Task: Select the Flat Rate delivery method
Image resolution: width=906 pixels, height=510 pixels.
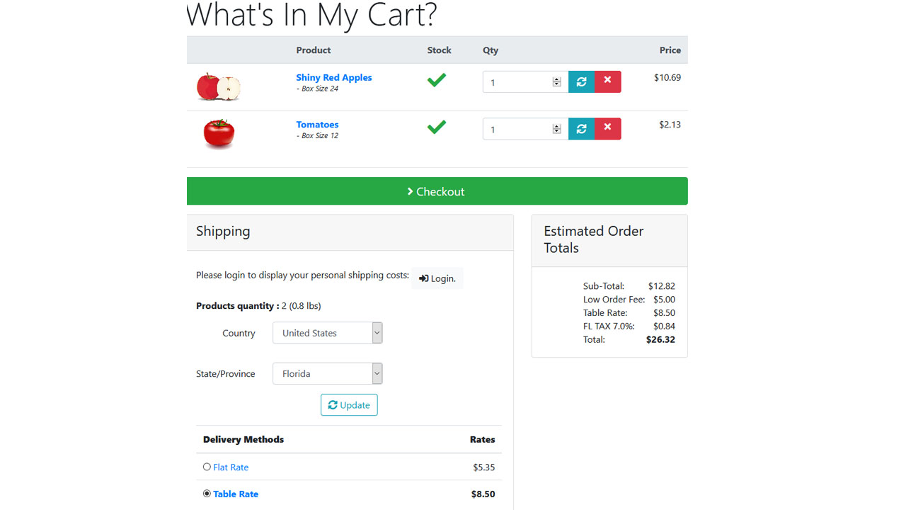Action: tap(207, 467)
